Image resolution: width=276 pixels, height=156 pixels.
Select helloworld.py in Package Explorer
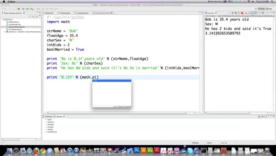pyautogui.click(x=14, y=22)
